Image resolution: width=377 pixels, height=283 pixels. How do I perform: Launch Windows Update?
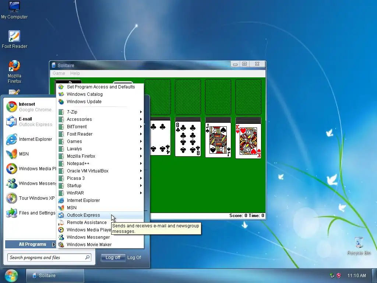(x=100, y=102)
